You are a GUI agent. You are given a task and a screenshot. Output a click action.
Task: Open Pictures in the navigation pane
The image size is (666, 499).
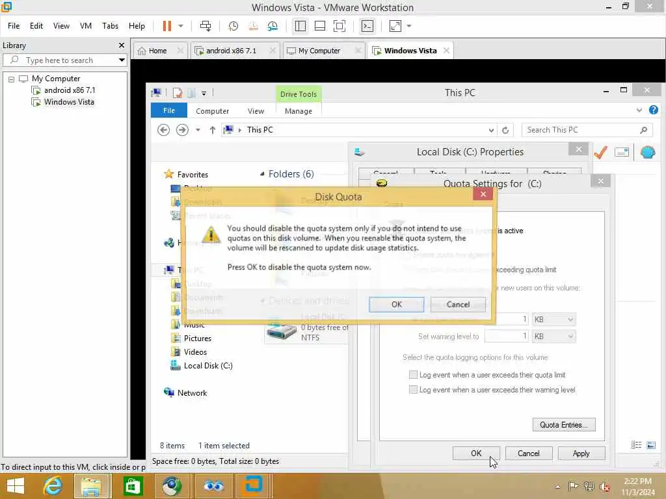pyautogui.click(x=198, y=338)
